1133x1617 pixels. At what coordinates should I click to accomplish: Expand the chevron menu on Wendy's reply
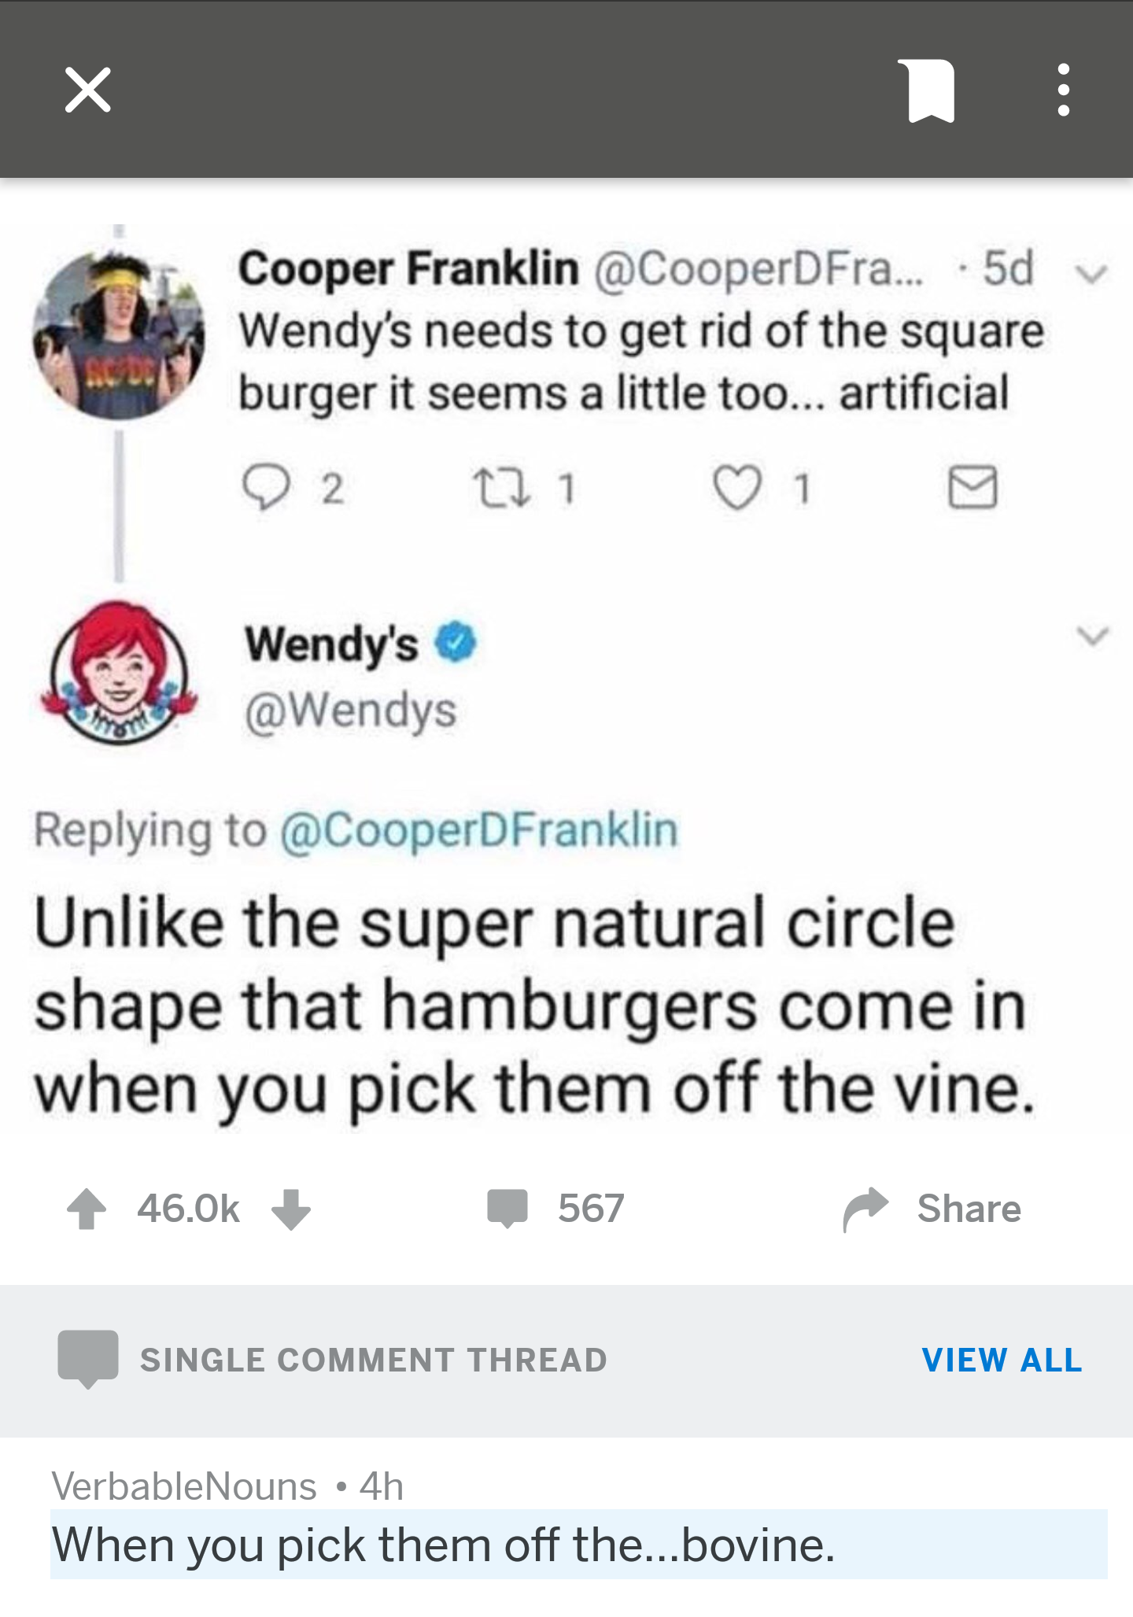[1093, 635]
